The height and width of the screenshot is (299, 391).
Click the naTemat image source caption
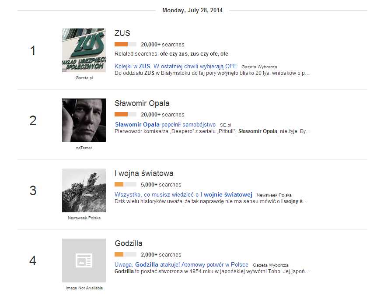84,148
